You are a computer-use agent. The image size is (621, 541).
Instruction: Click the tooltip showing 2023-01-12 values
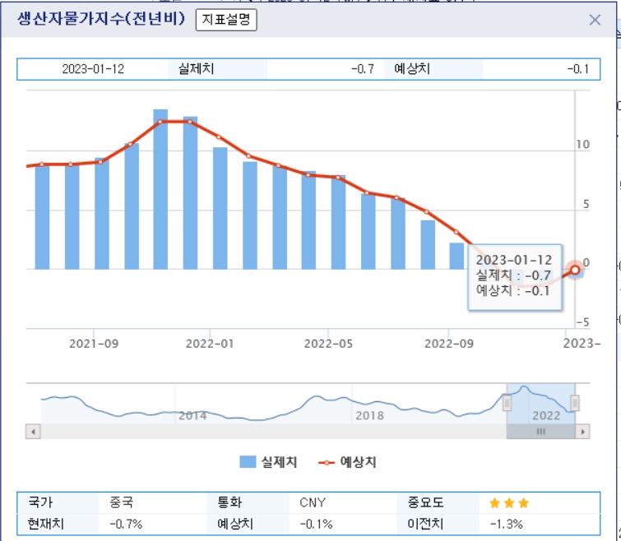(514, 277)
